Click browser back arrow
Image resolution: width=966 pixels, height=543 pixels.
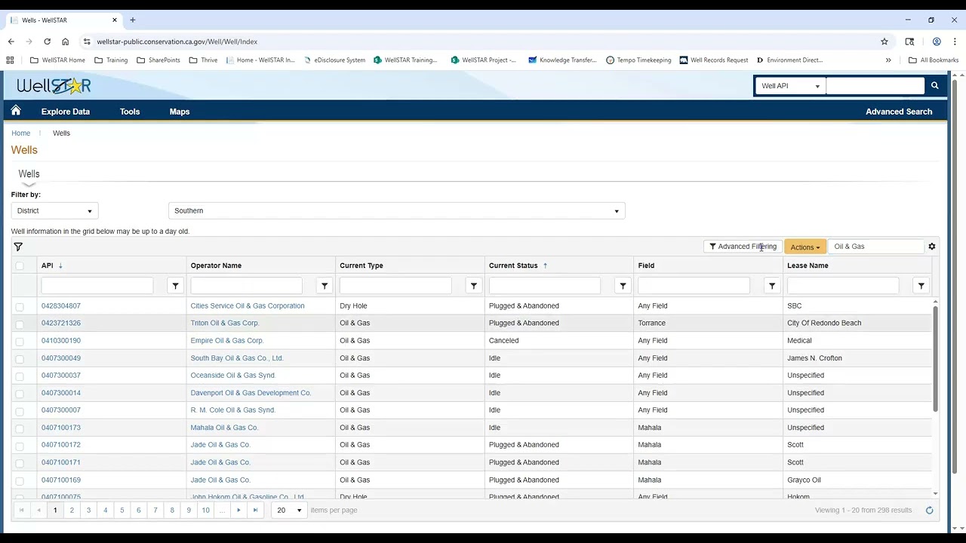click(x=11, y=41)
